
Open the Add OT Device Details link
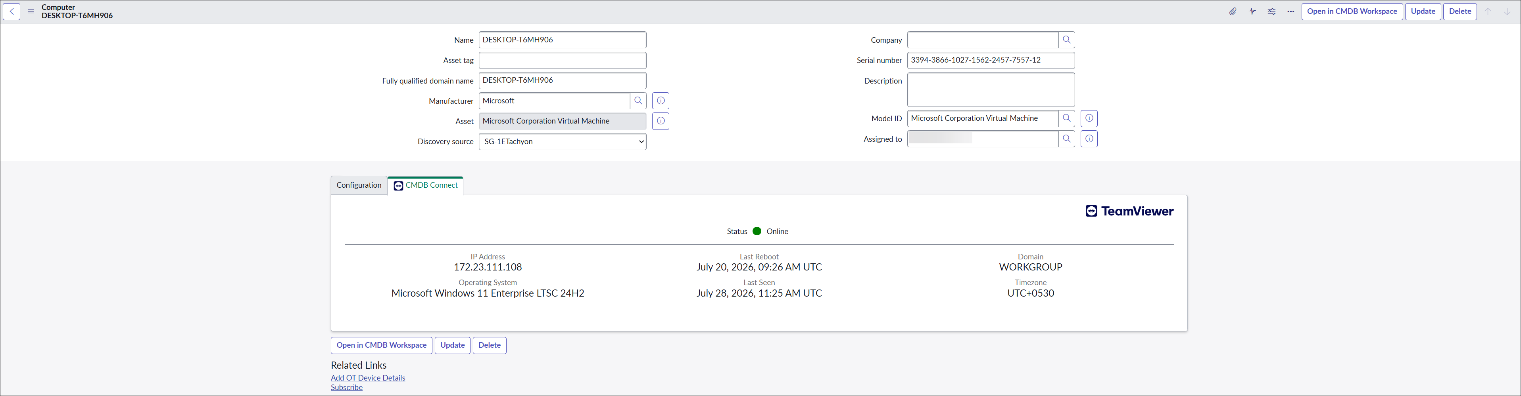(368, 378)
